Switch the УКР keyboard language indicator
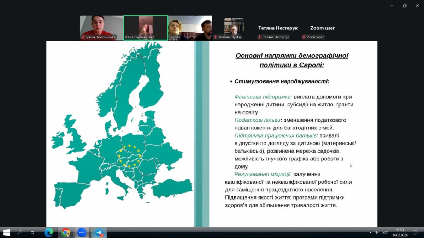This screenshot has height=238, width=424. 385,232
